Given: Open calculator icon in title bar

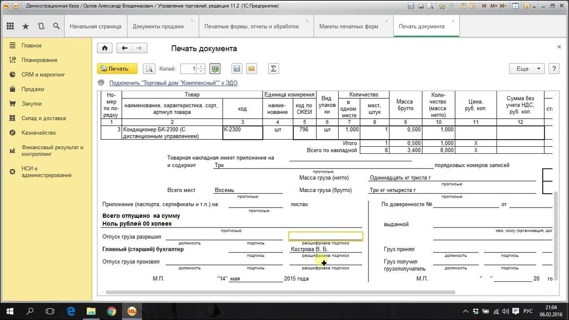Looking at the screenshot, I should point(464,6).
